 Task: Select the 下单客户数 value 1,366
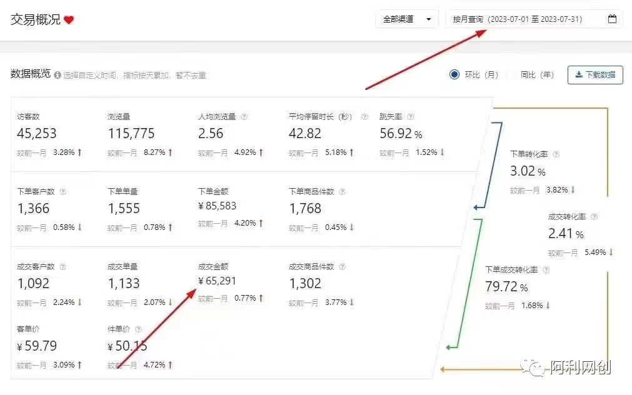(x=33, y=208)
